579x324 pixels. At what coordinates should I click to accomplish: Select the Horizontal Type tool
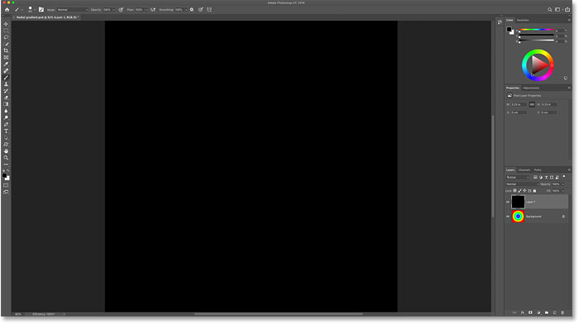tap(6, 131)
